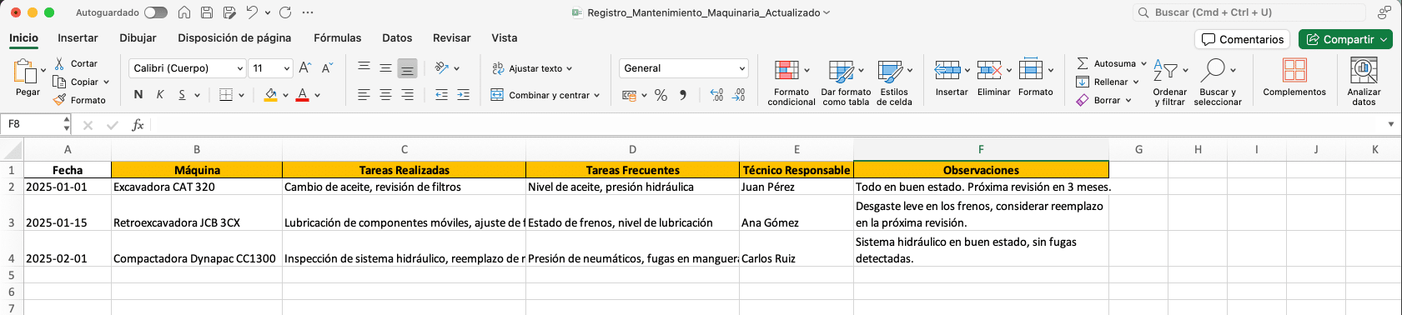Image resolution: width=1402 pixels, height=315 pixels.
Task: Open the Comentarios button
Action: pos(1243,39)
